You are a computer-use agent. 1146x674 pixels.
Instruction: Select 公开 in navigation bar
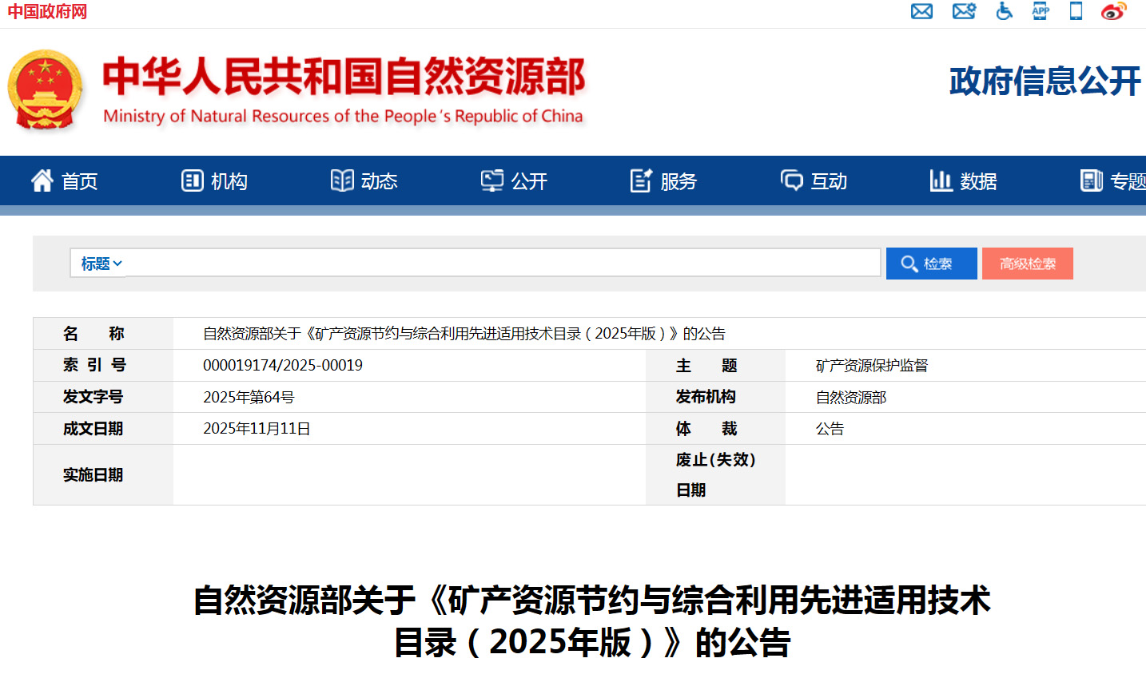pos(514,181)
